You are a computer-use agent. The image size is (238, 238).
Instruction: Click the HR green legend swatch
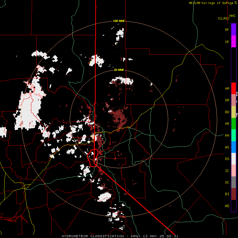(234, 124)
